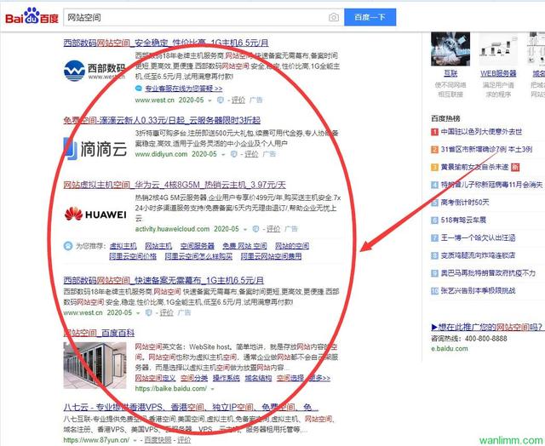This screenshot has height=446, width=545.
Task: Expand dropdown arrow after https://www.87yun.cn/
Action: tap(135, 440)
